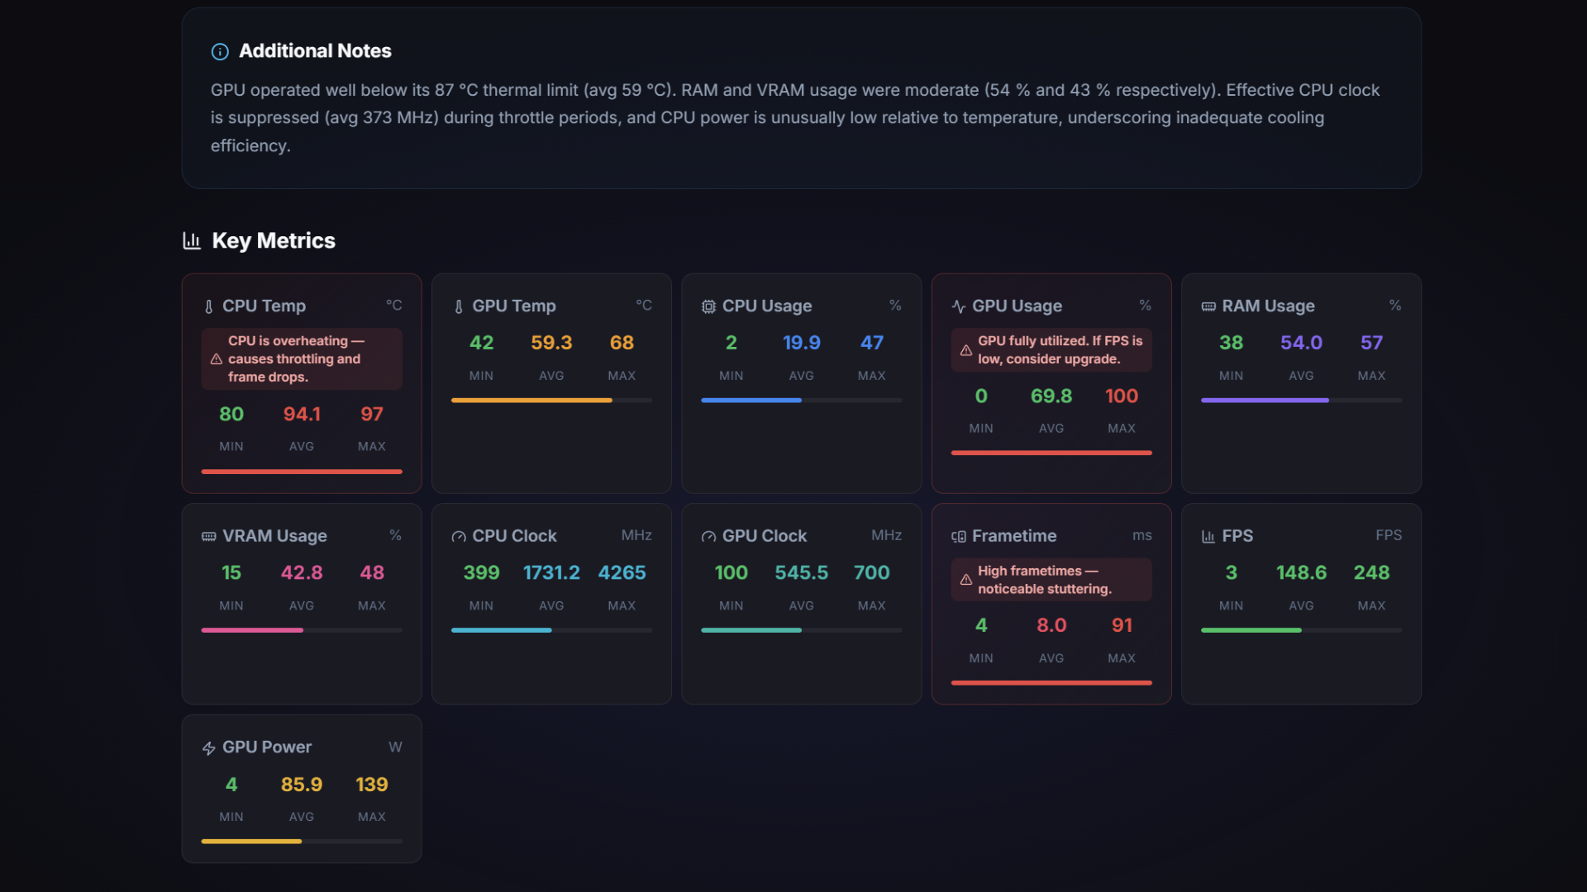Click the CPU chip icon on the CPU Usage card
Screen dimensions: 1587x892
708,306
